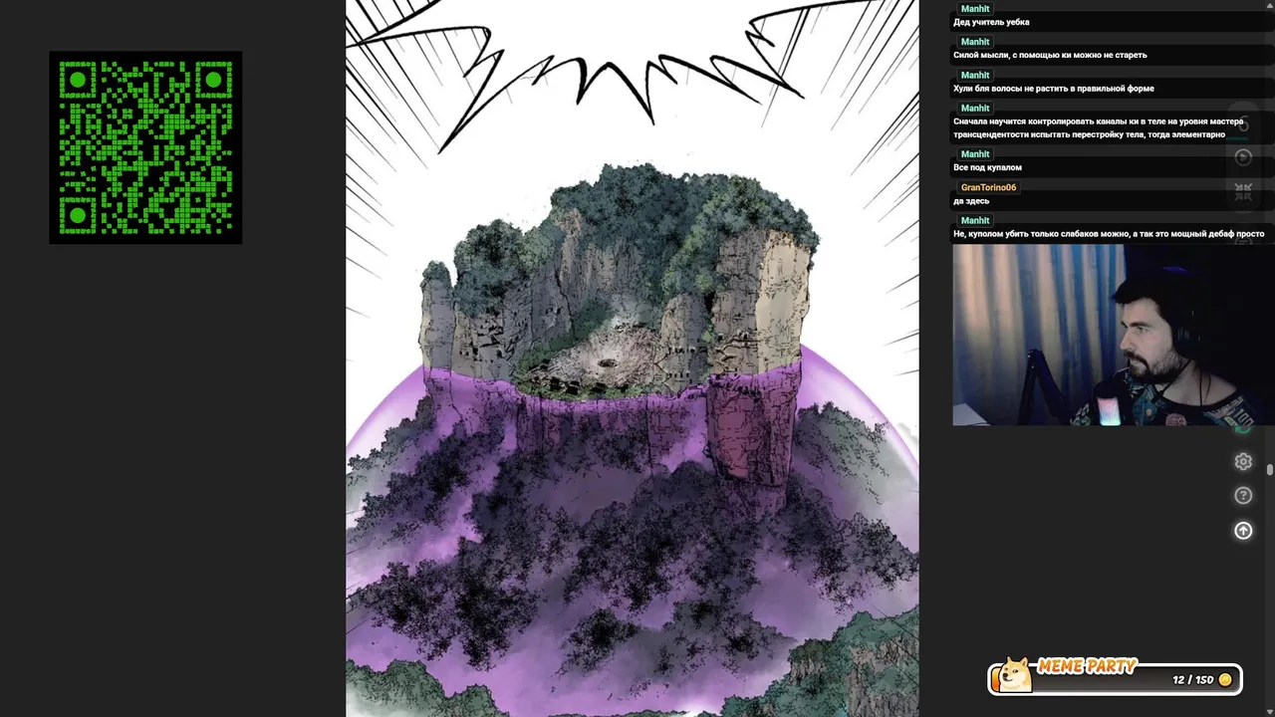
Task: Click the gold coin icon on counter
Action: pyautogui.click(x=1225, y=679)
